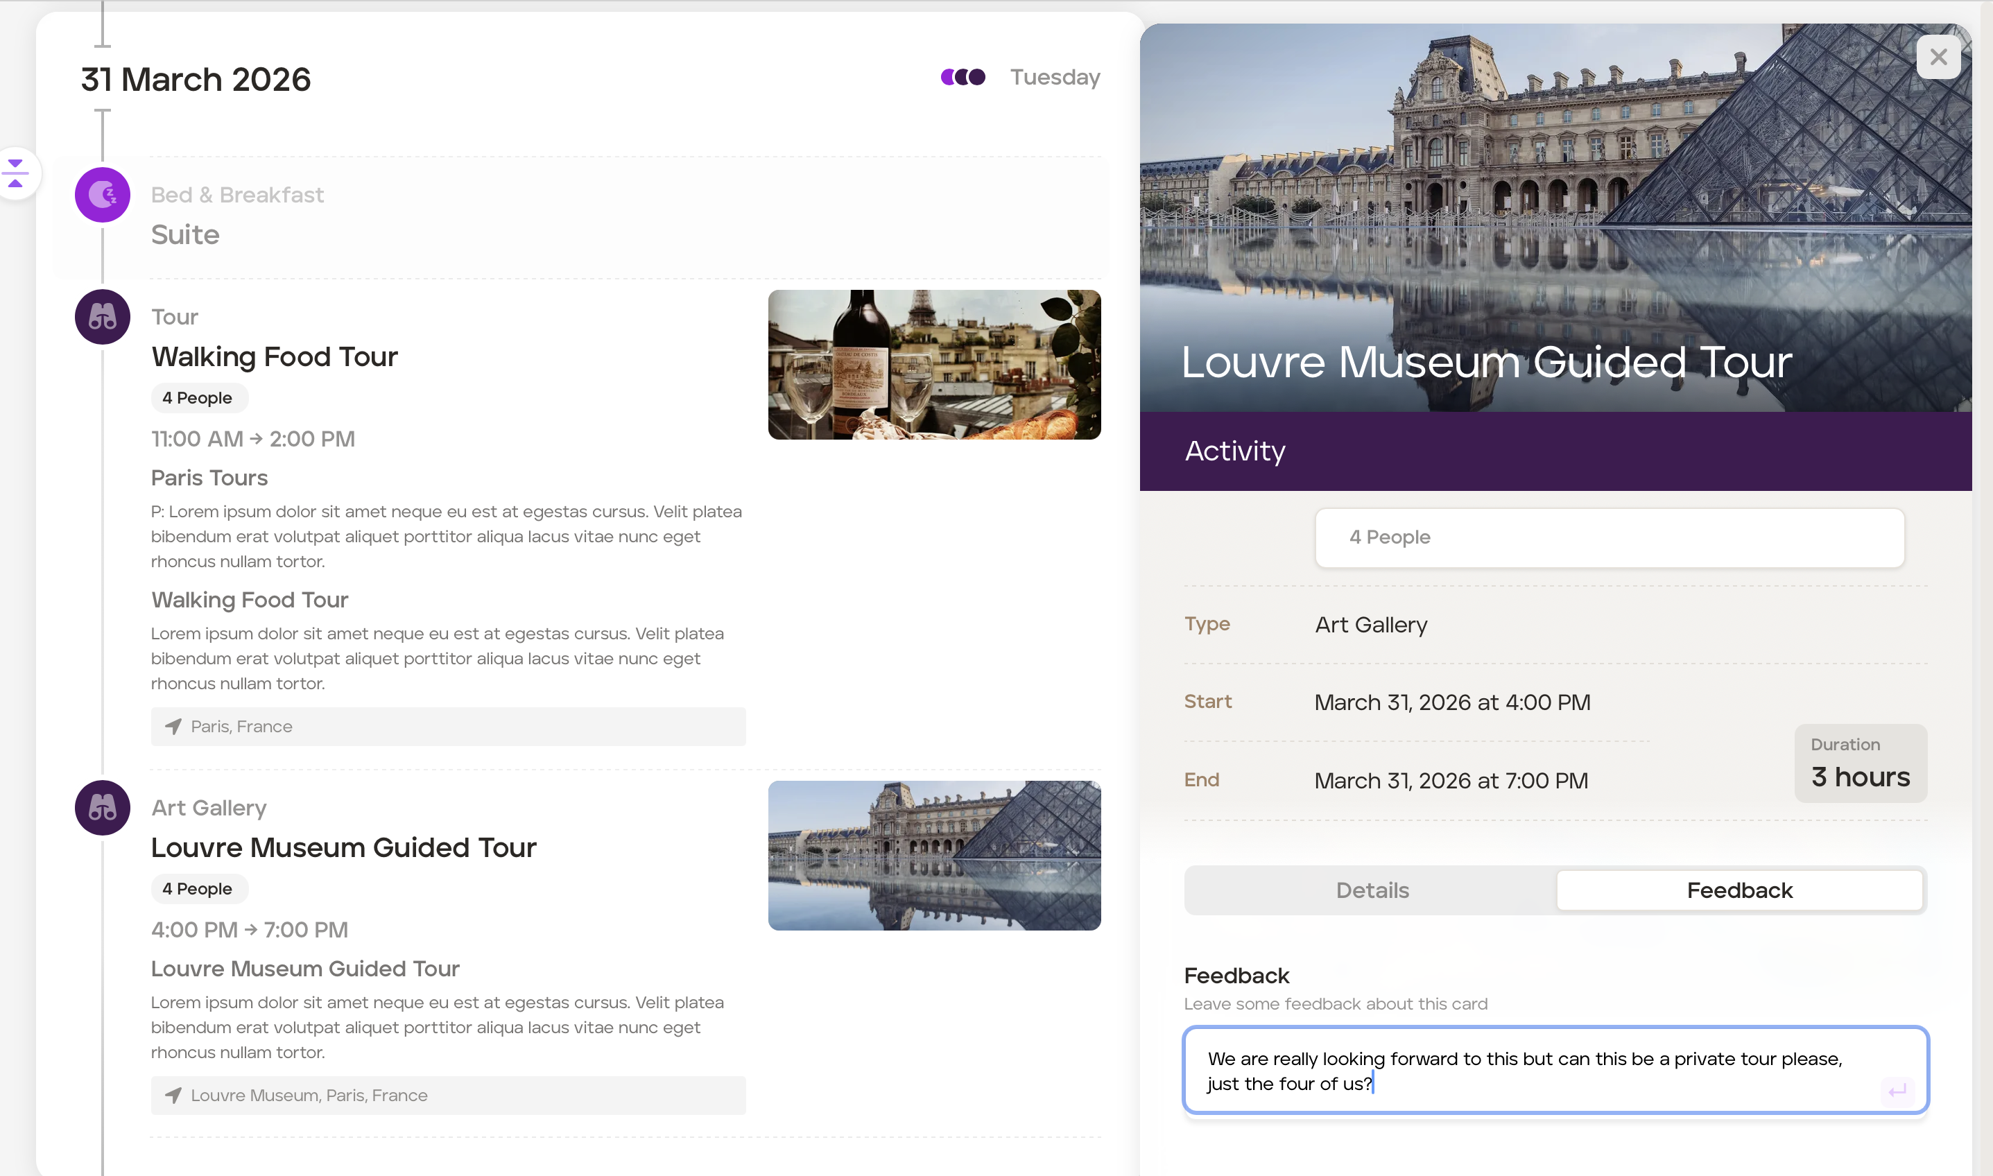Click the Walking Food Tour binoculars icon
The height and width of the screenshot is (1176, 1993).
click(x=102, y=317)
